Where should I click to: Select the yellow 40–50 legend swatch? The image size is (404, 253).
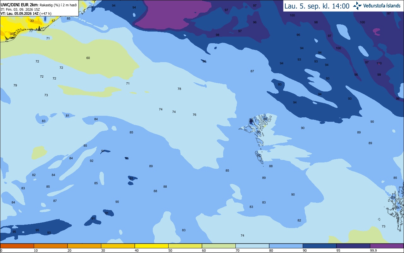pyautogui.click(x=151, y=246)
